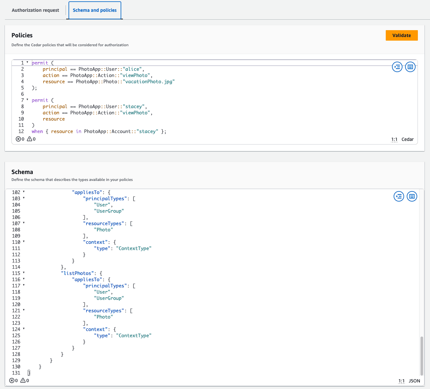This screenshot has height=389, width=430.
Task: Collapse the first permit policy block
Action: (x=27, y=63)
